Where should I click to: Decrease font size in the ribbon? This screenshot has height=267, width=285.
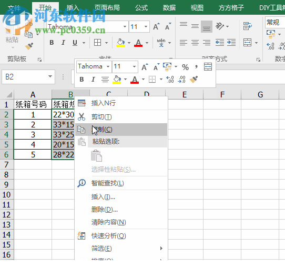tap(168, 26)
